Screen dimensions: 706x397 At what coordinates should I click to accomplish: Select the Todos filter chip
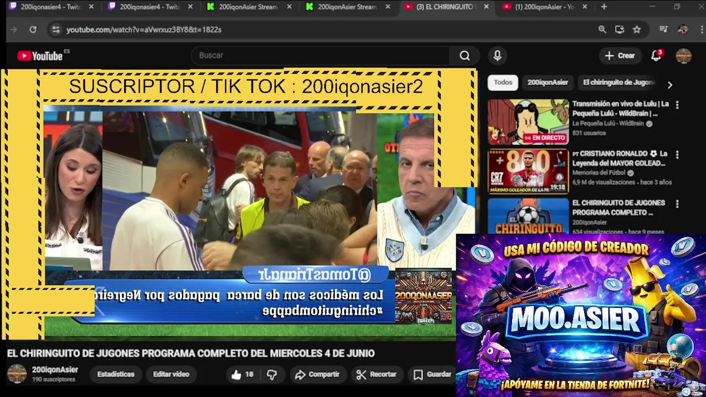pos(503,82)
